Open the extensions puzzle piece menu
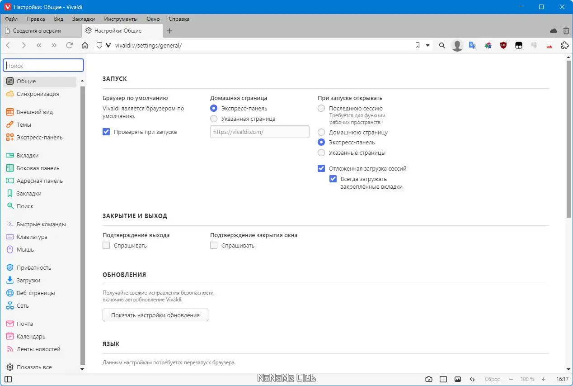 564,45
